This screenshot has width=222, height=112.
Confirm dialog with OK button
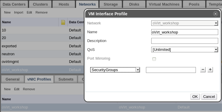195,96
